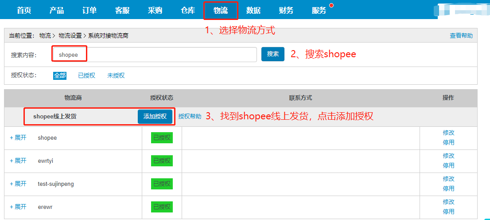Screen dimensions: 490x220
Task: Open the 服务 menu
Action: (319, 10)
